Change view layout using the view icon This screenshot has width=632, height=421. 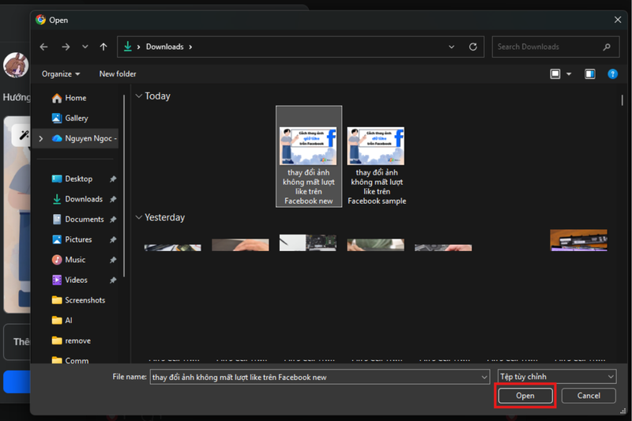[x=555, y=74]
